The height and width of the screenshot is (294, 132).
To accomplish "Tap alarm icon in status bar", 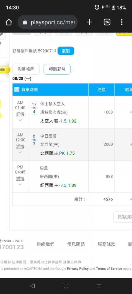I will [97, 8].
